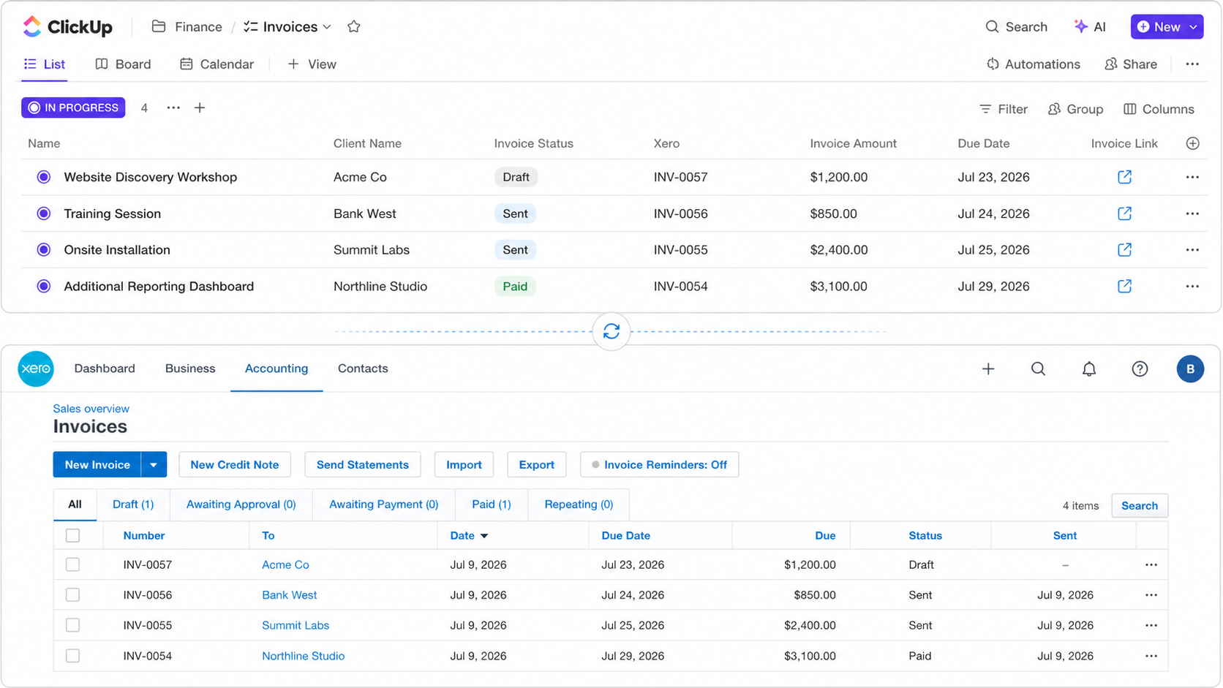This screenshot has width=1223, height=688.
Task: Check the INV-0054 row checkbox
Action: click(x=72, y=657)
